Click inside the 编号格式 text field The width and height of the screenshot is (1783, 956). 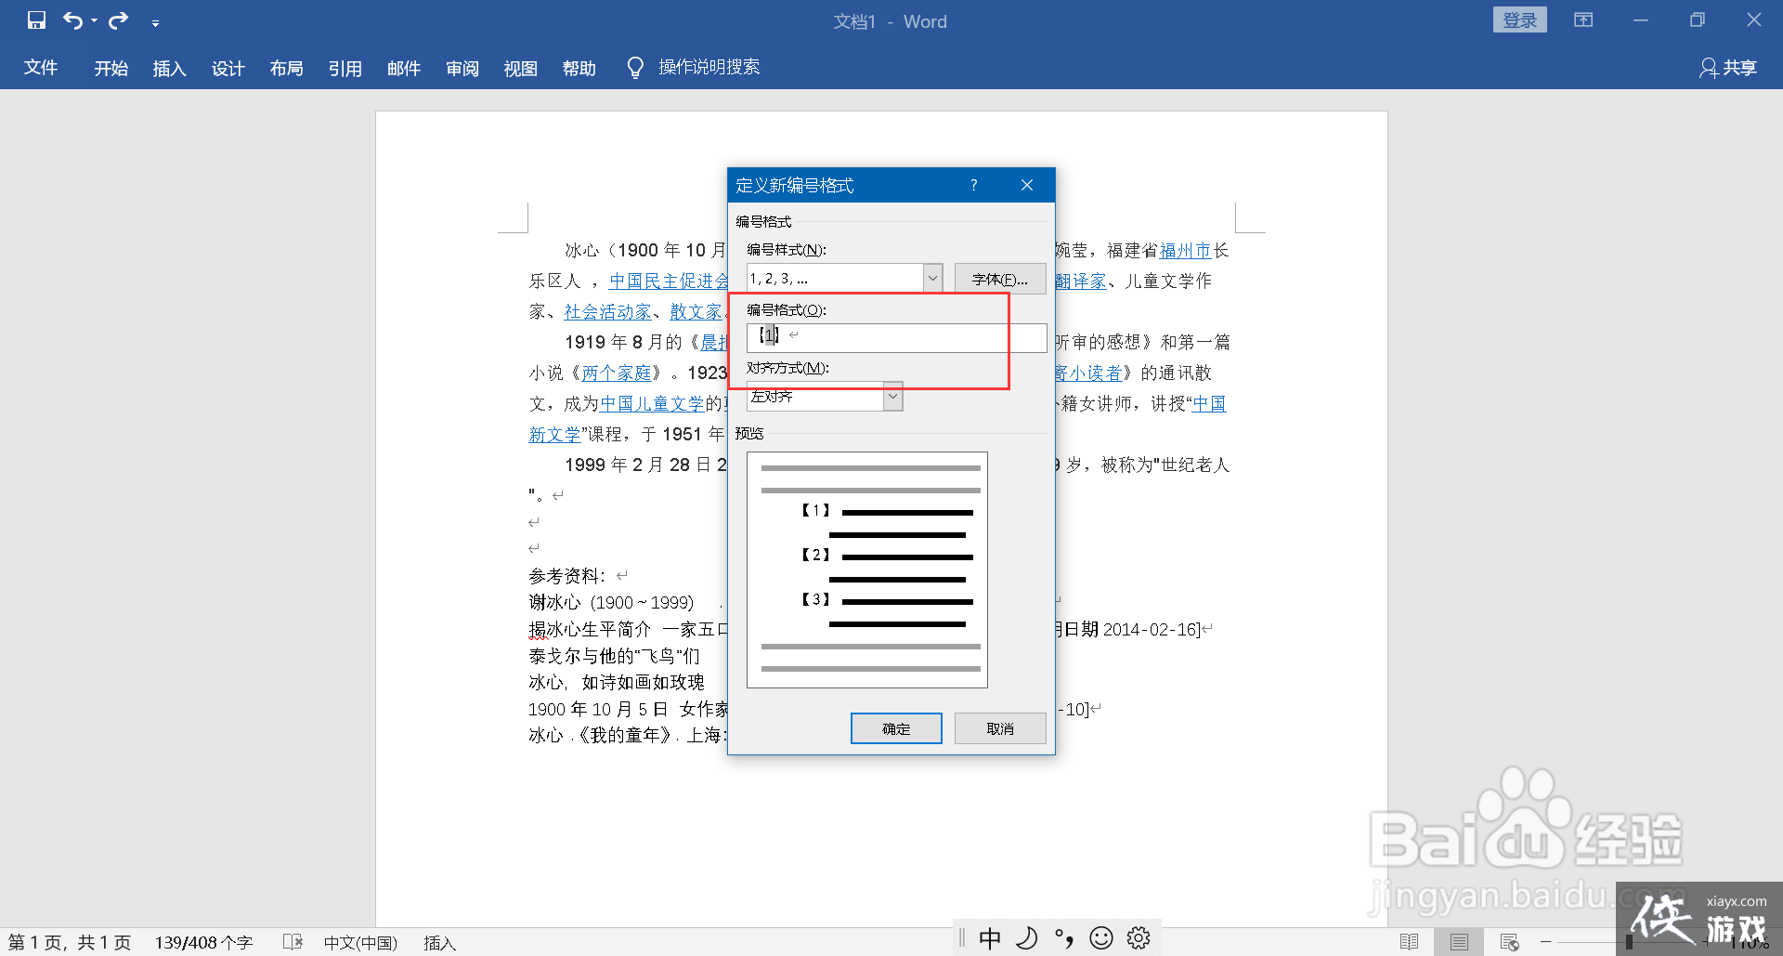pyautogui.click(x=896, y=337)
